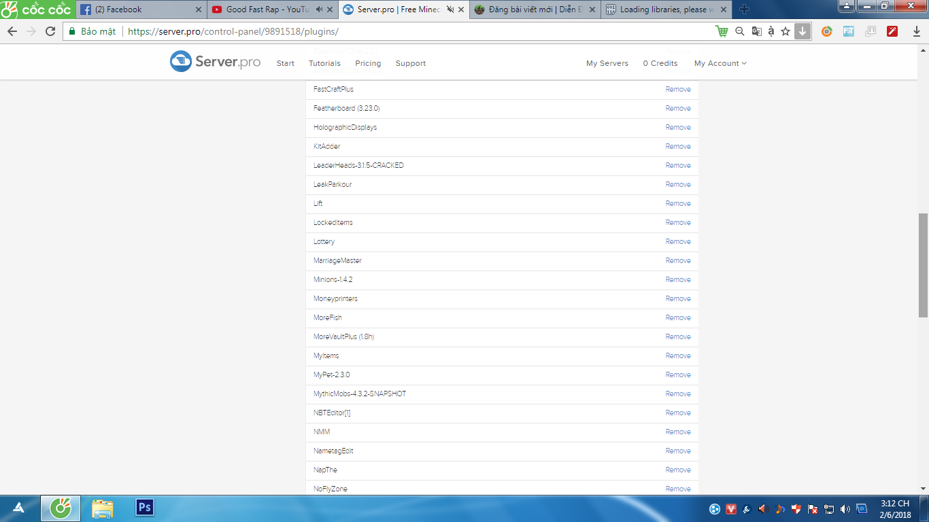Open browser downloads with the black arrow icon
Viewport: 929px width, 522px height.
916,31
